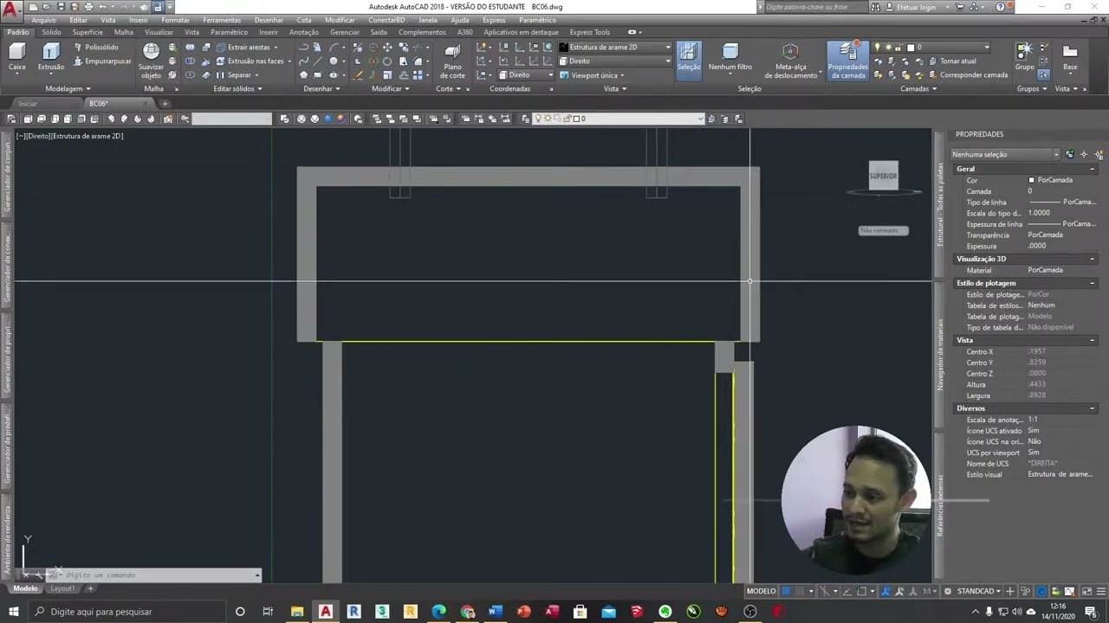Open the Modificar menu
The image size is (1109, 623).
340,20
